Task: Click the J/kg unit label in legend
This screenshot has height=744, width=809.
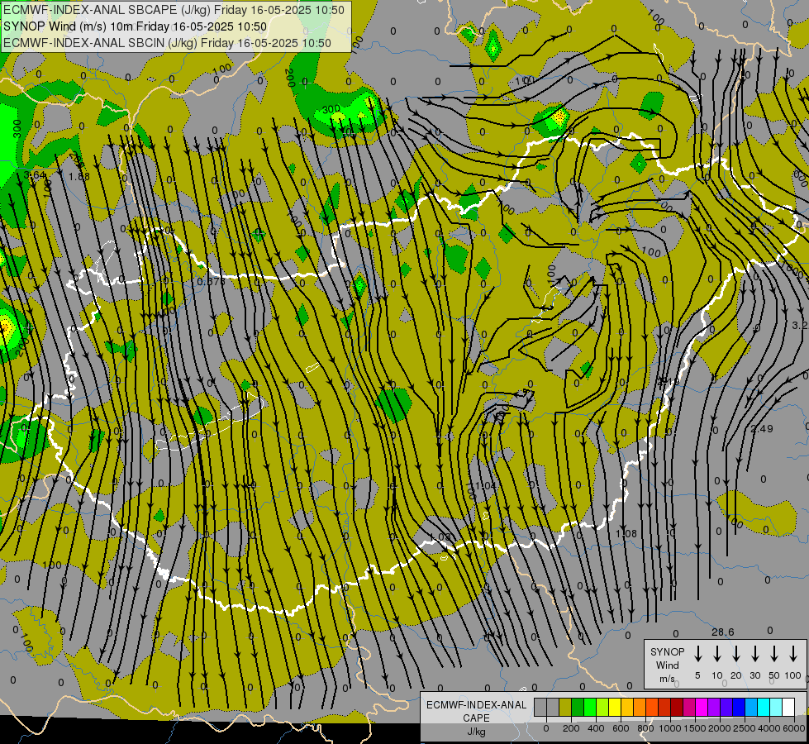Action: click(x=476, y=732)
